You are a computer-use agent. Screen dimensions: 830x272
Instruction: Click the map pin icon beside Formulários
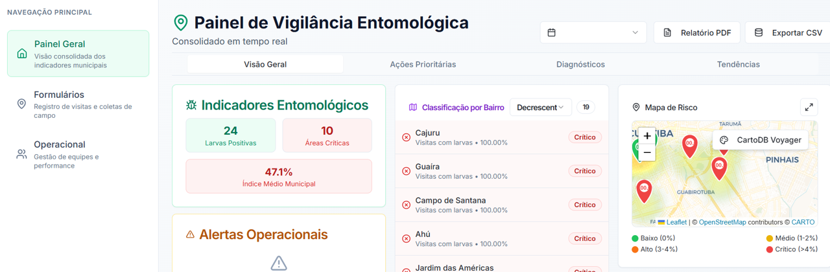[x=21, y=104]
